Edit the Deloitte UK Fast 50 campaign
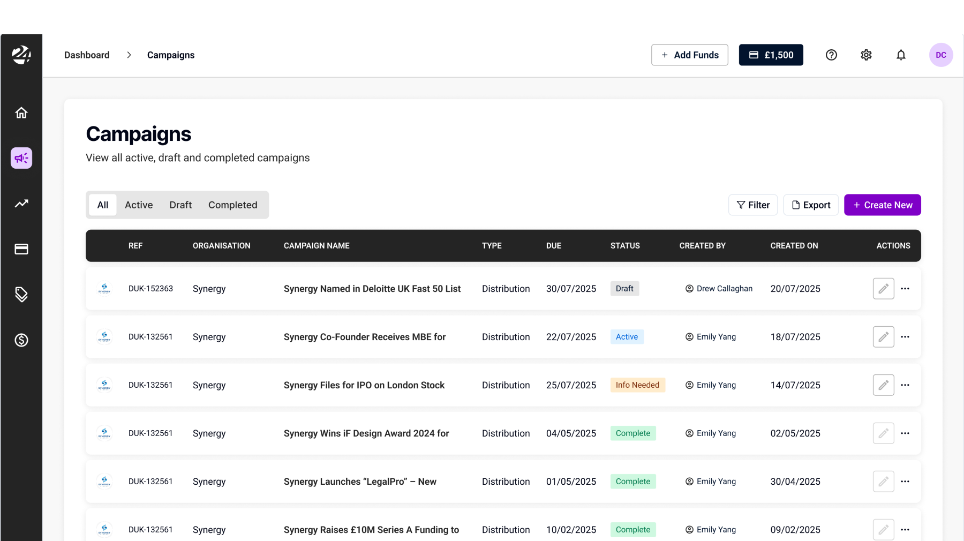Viewport: 964px width, 541px height. (x=884, y=289)
